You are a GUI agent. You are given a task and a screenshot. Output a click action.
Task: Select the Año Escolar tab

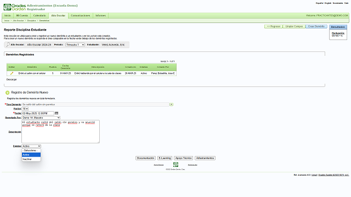click(58, 15)
